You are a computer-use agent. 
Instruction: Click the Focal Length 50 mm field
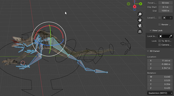click(x=165, y=3)
